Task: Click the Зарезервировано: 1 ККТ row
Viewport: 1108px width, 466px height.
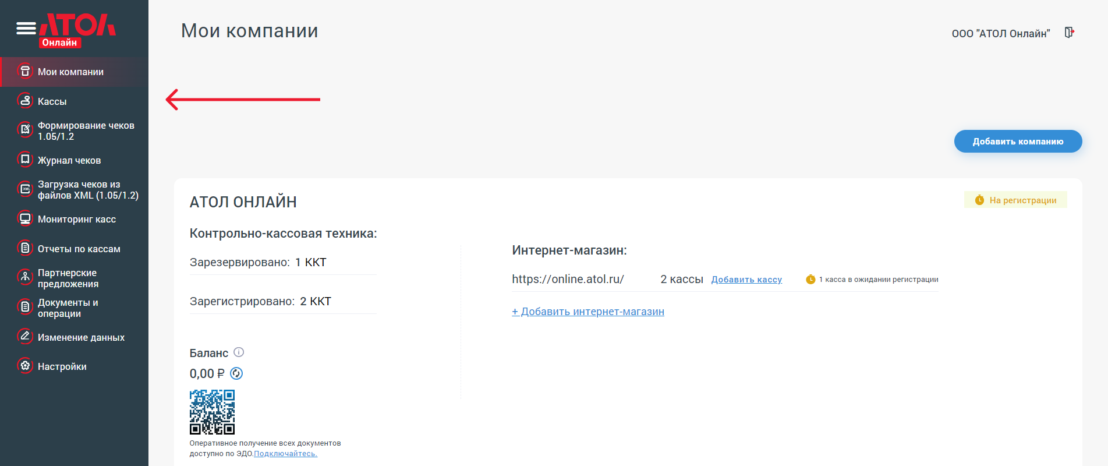Action: click(283, 262)
